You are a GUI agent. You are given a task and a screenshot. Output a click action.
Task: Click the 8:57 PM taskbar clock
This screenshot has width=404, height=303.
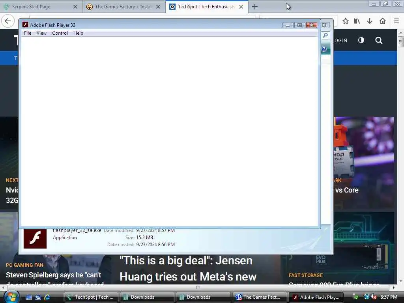[x=389, y=297]
